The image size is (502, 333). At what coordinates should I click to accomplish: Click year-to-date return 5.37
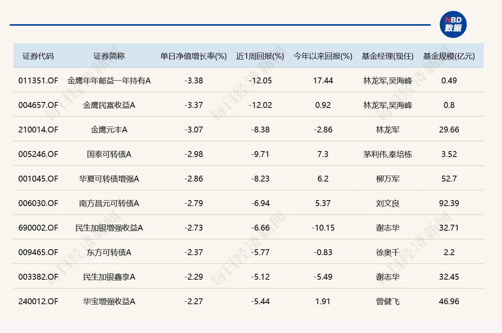323,203
